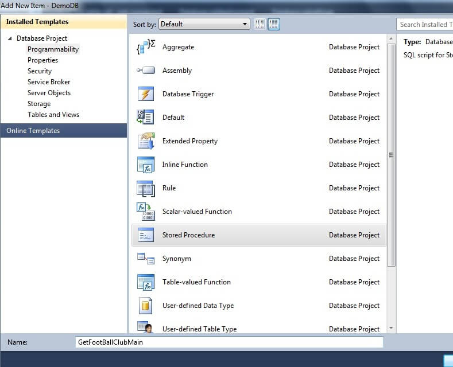Choose the User-defined Data Type name

click(x=198, y=306)
